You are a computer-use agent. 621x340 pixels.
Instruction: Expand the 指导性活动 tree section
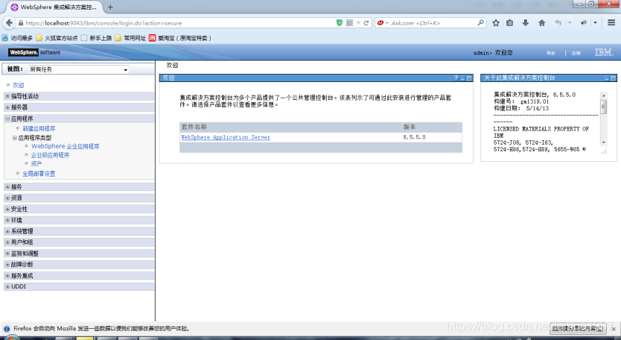coord(7,96)
